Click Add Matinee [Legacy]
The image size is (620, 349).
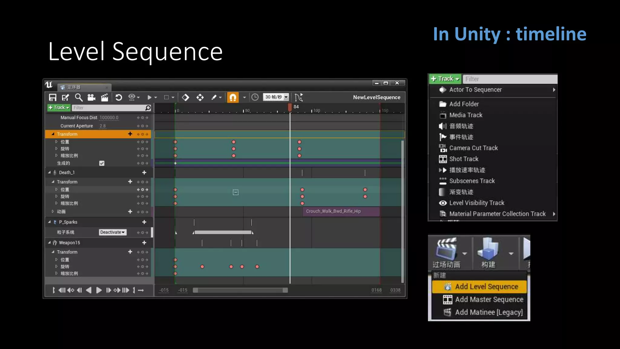coord(480,312)
